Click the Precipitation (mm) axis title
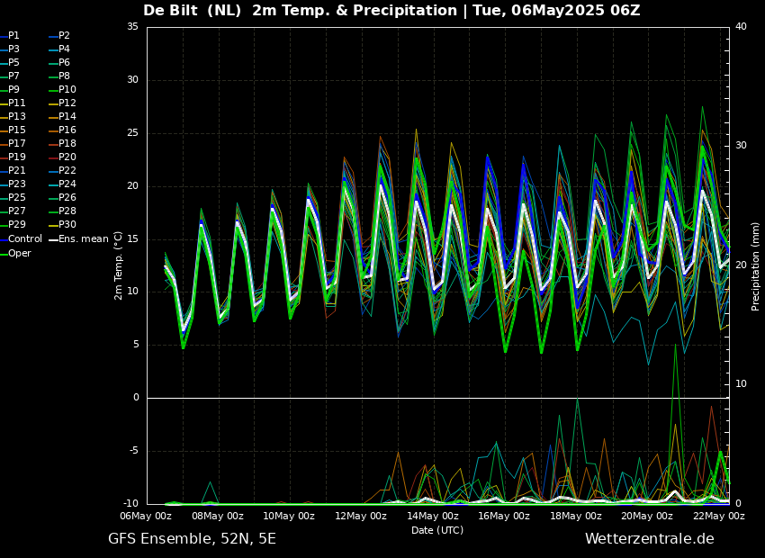This screenshot has width=765, height=558. 756,265
